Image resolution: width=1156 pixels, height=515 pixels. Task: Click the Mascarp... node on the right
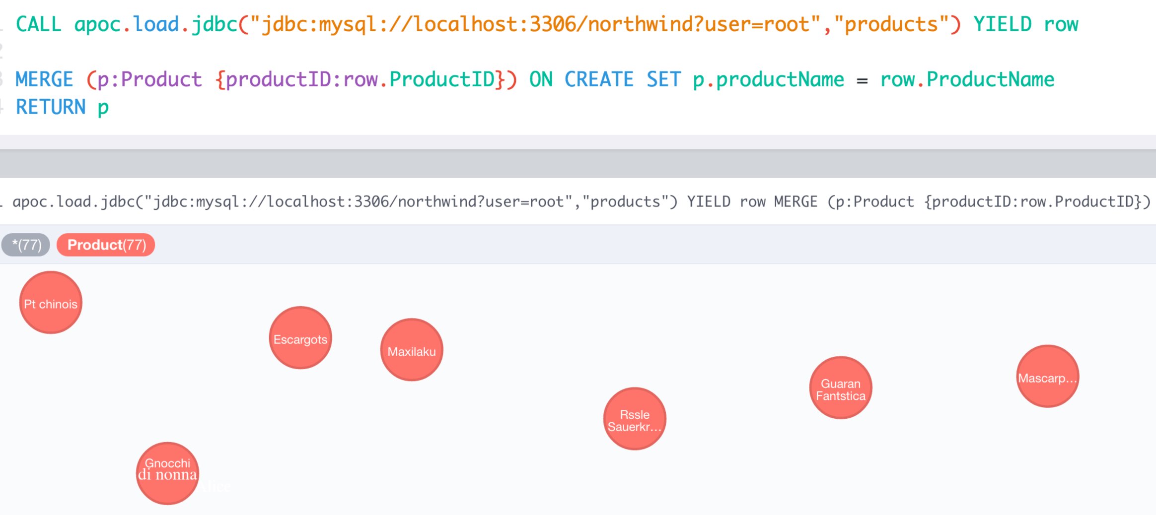tap(1047, 378)
